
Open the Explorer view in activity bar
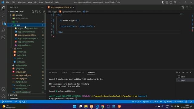[3, 8]
